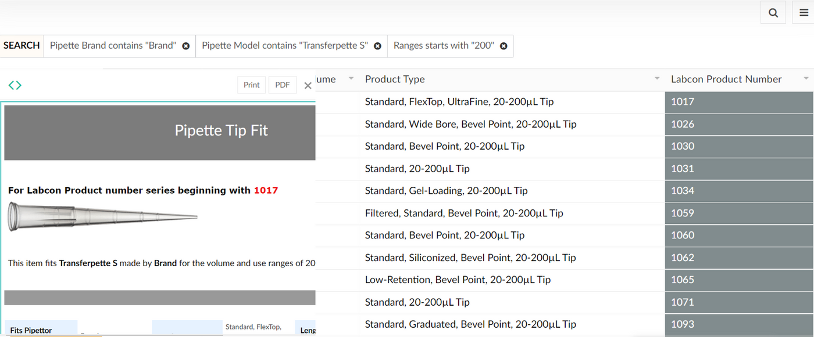Sort by Product Type column header
The image size is (814, 337).
[395, 79]
